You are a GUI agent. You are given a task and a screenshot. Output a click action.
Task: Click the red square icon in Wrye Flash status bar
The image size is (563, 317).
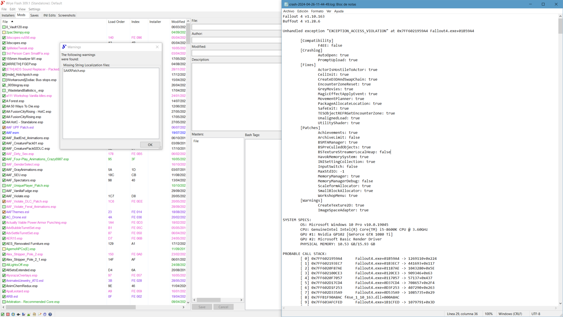coord(8,314)
